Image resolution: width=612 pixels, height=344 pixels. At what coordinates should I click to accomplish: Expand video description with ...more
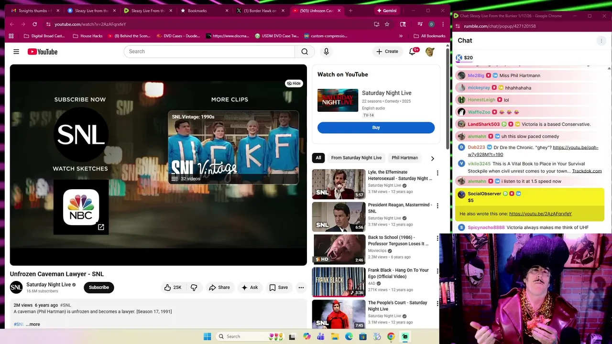33,324
